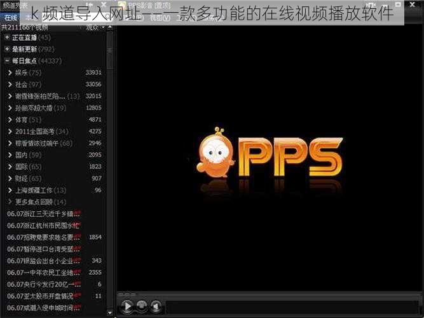
Task: Open 更多焦点回顾 (14)
Action: point(41,202)
